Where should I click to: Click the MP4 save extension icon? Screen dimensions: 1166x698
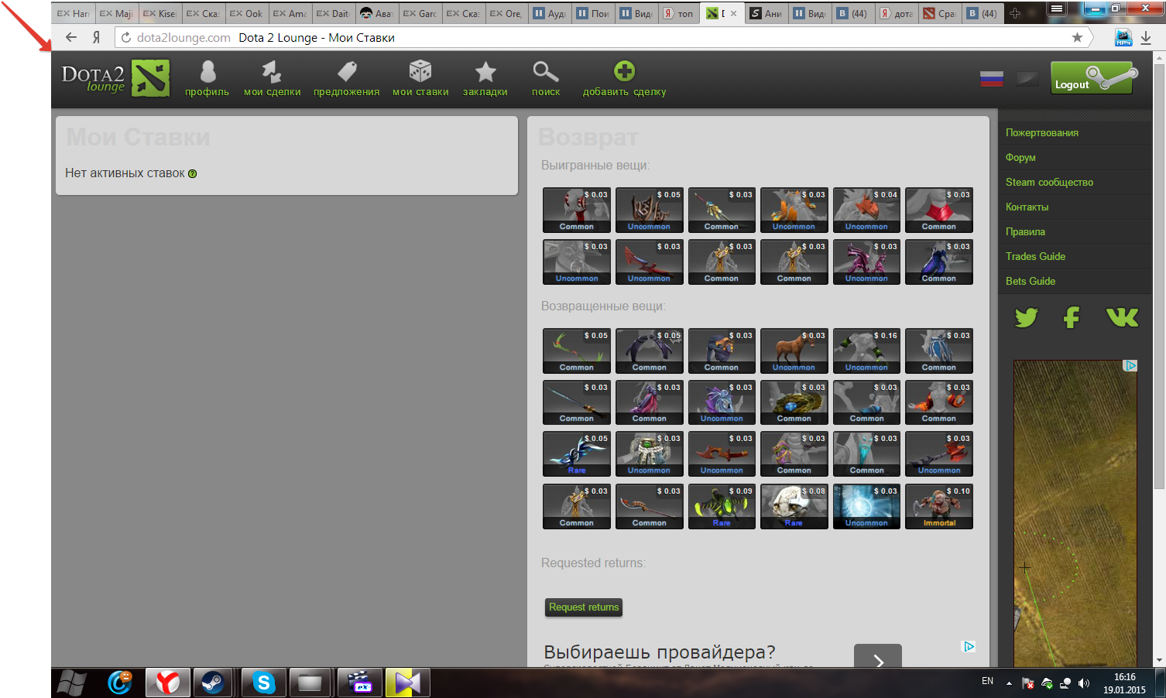[1123, 37]
